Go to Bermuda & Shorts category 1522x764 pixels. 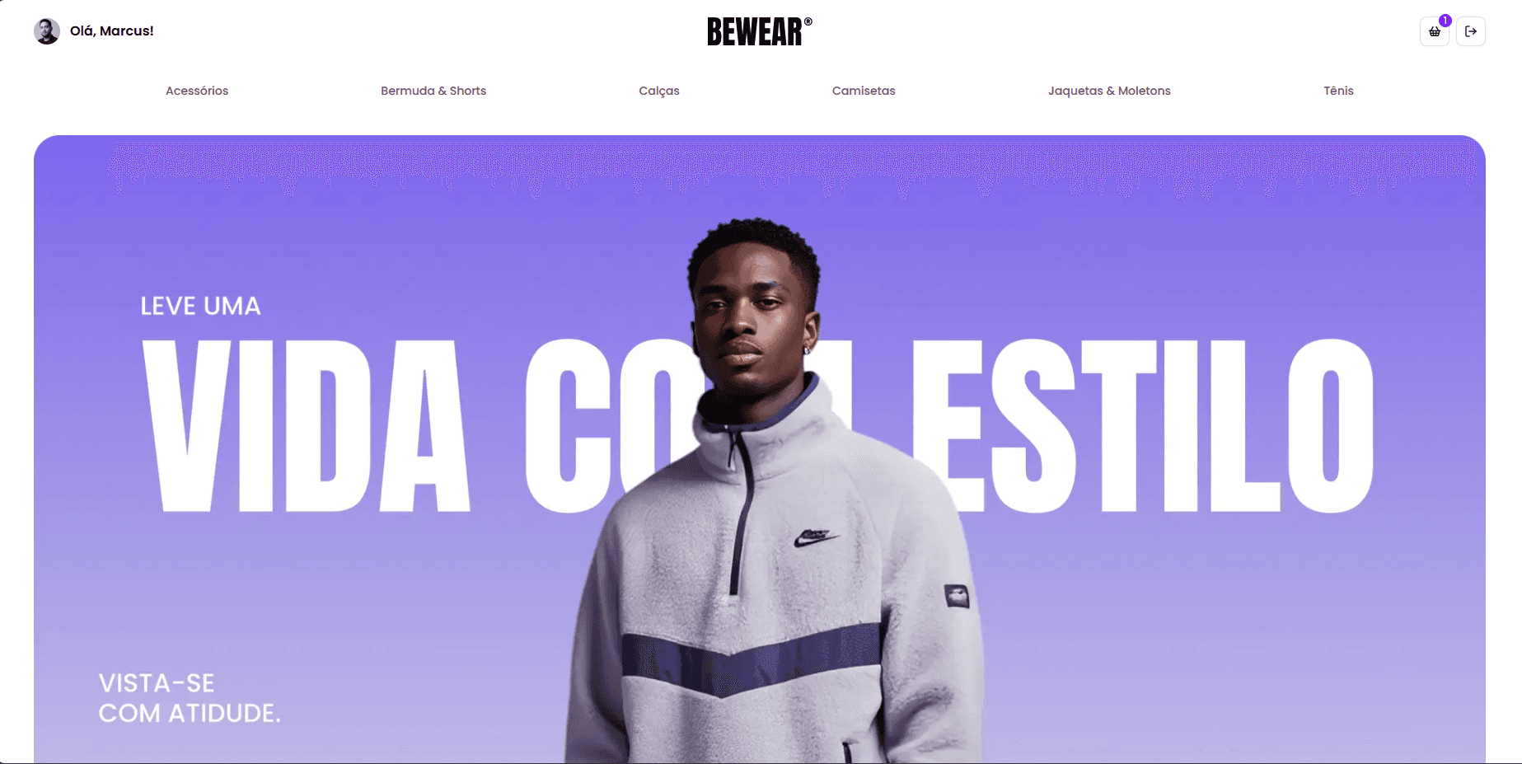(x=433, y=91)
